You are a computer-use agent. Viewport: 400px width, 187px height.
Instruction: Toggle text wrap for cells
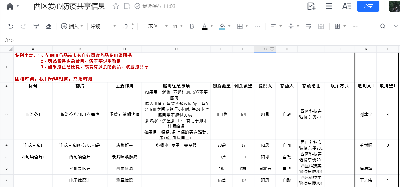point(308,26)
